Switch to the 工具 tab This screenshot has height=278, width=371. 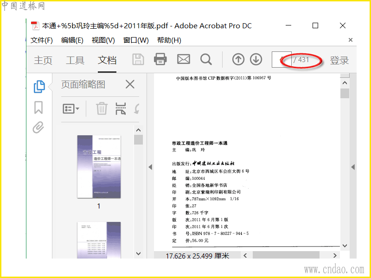75,60
